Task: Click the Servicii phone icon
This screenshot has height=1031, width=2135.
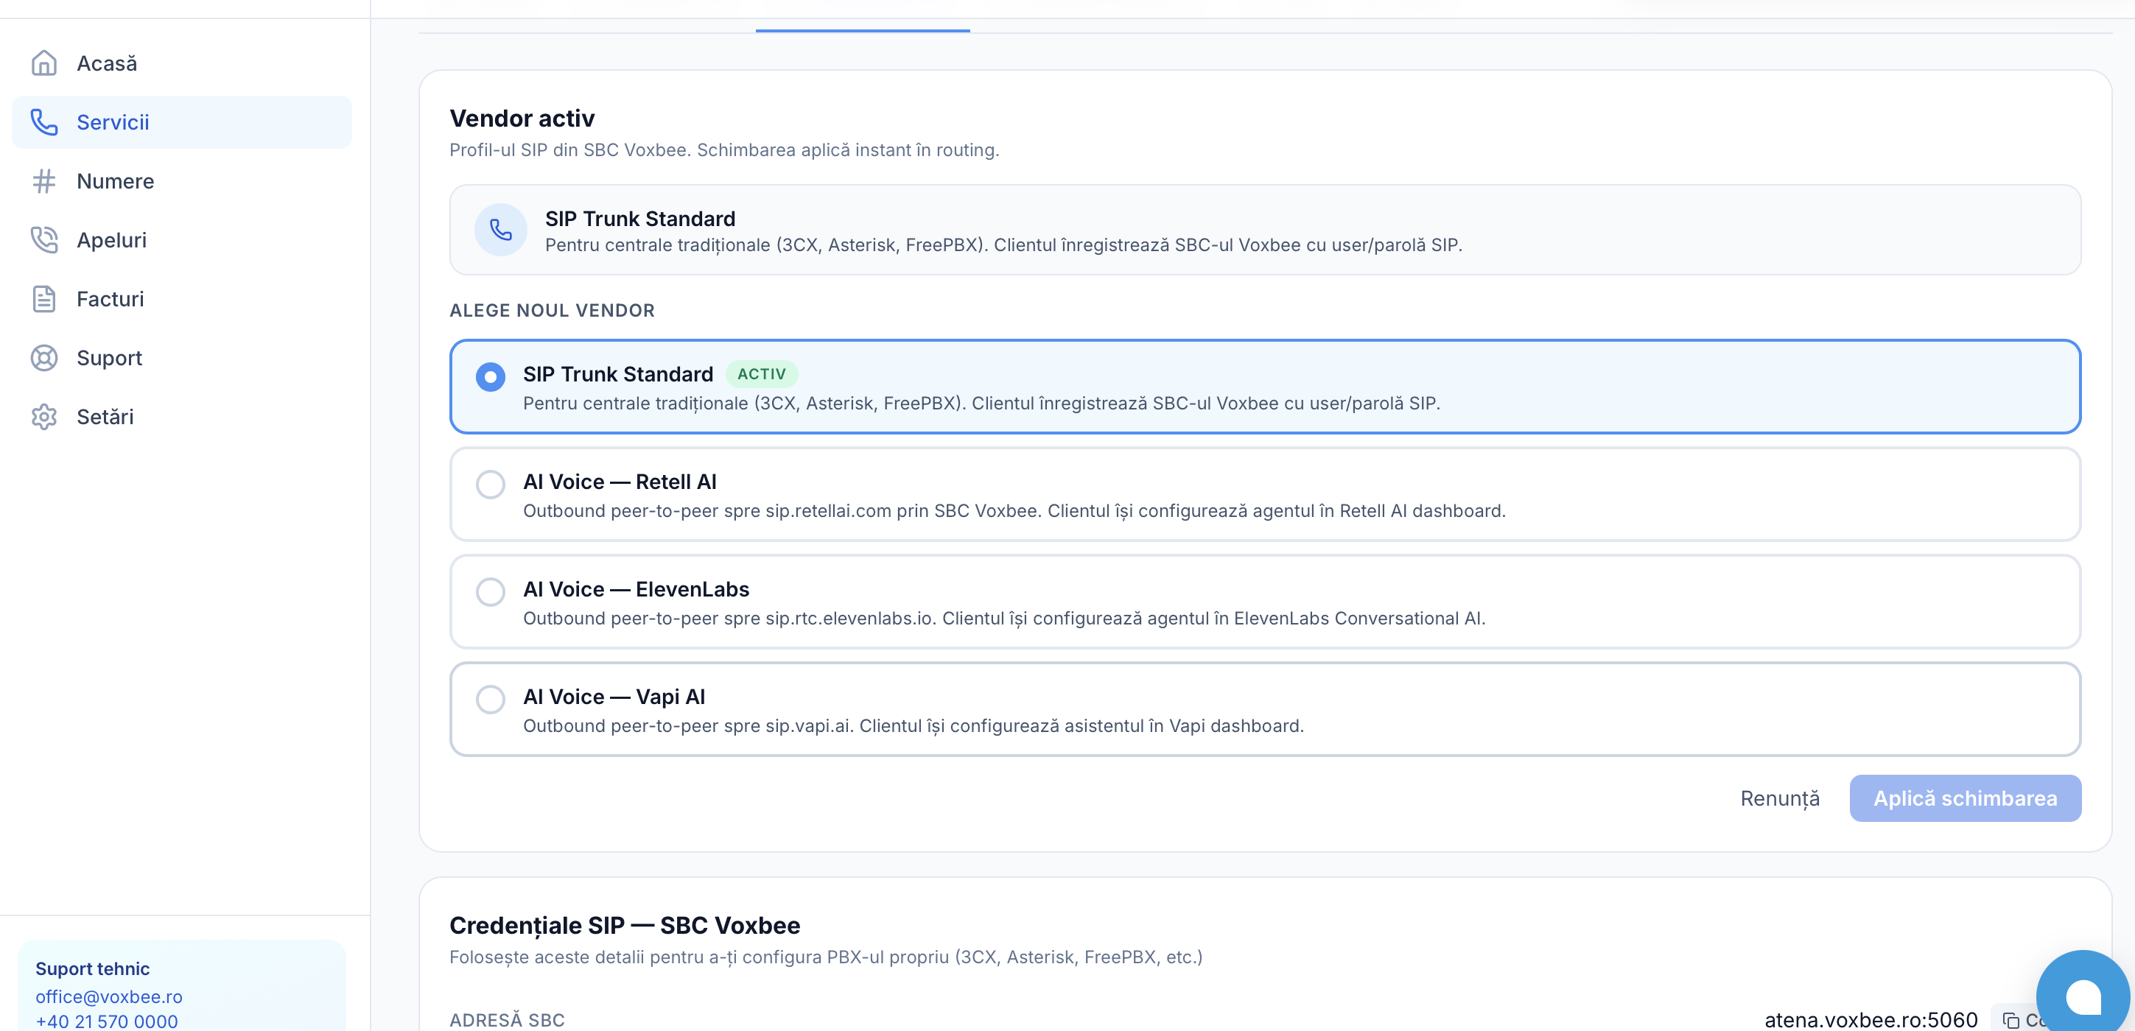Action: (44, 122)
